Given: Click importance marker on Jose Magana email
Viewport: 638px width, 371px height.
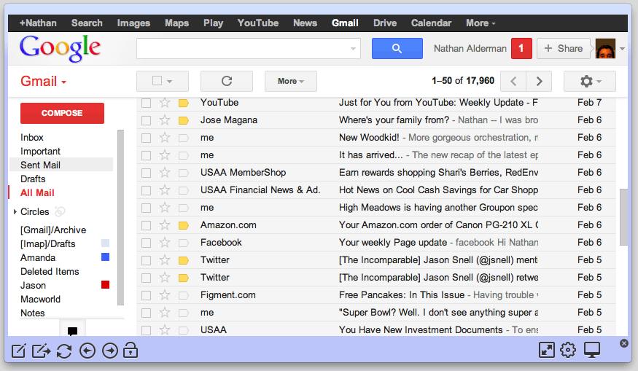Looking at the screenshot, I should [x=184, y=120].
